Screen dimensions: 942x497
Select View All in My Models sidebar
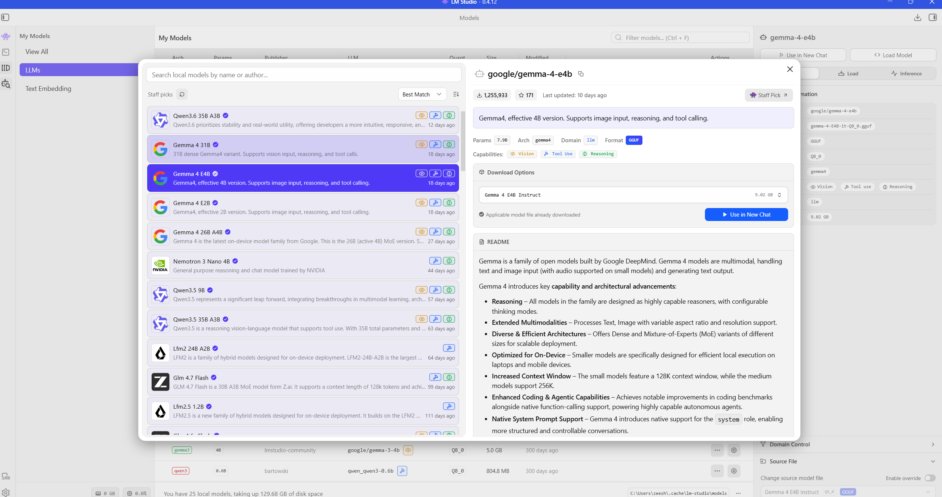[37, 52]
